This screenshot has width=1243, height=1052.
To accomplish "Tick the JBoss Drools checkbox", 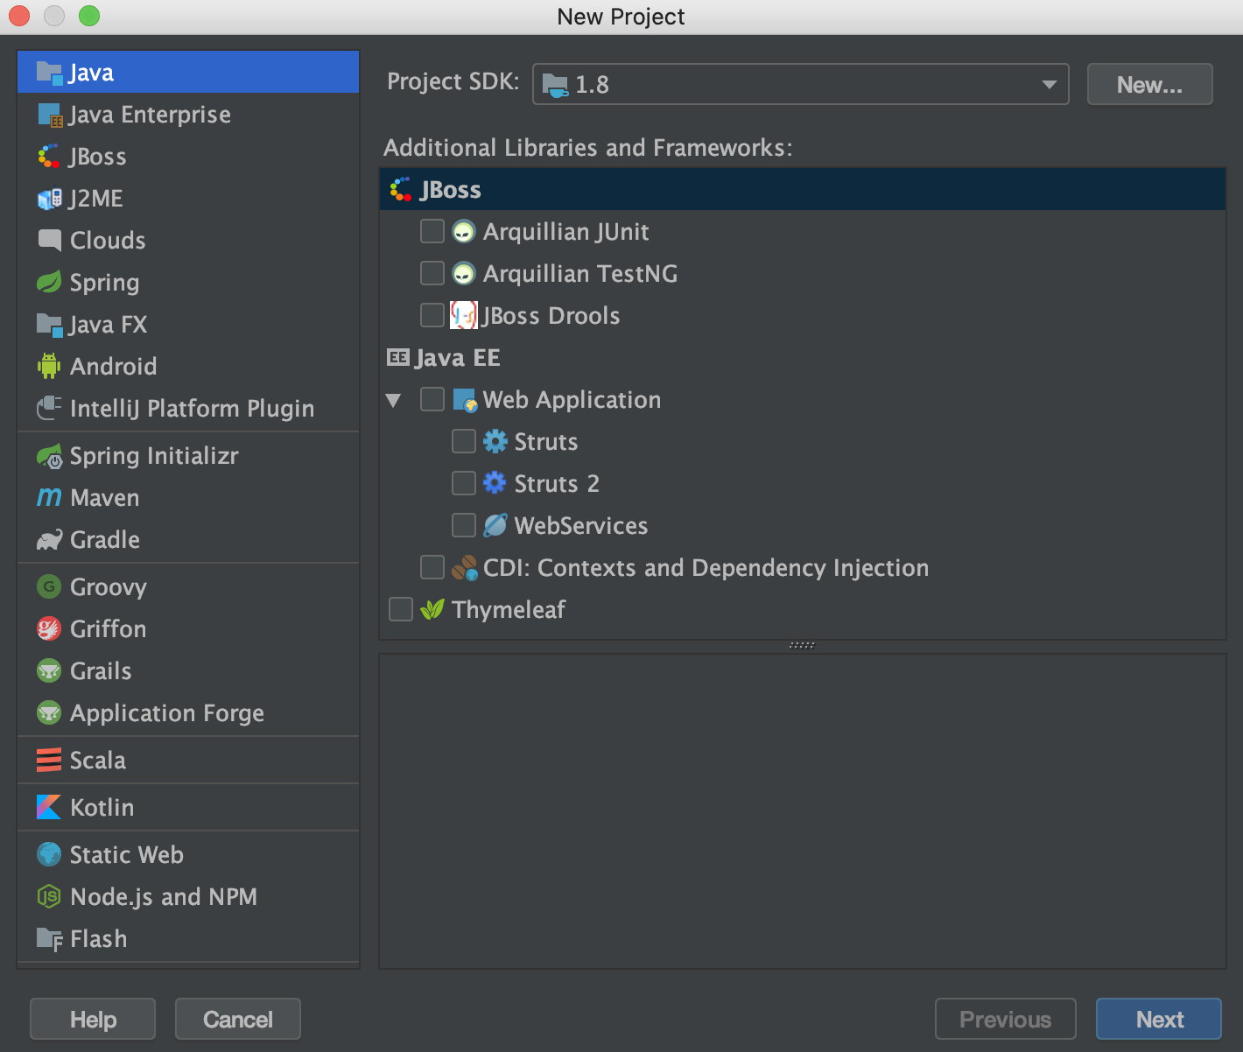I will 432,315.
